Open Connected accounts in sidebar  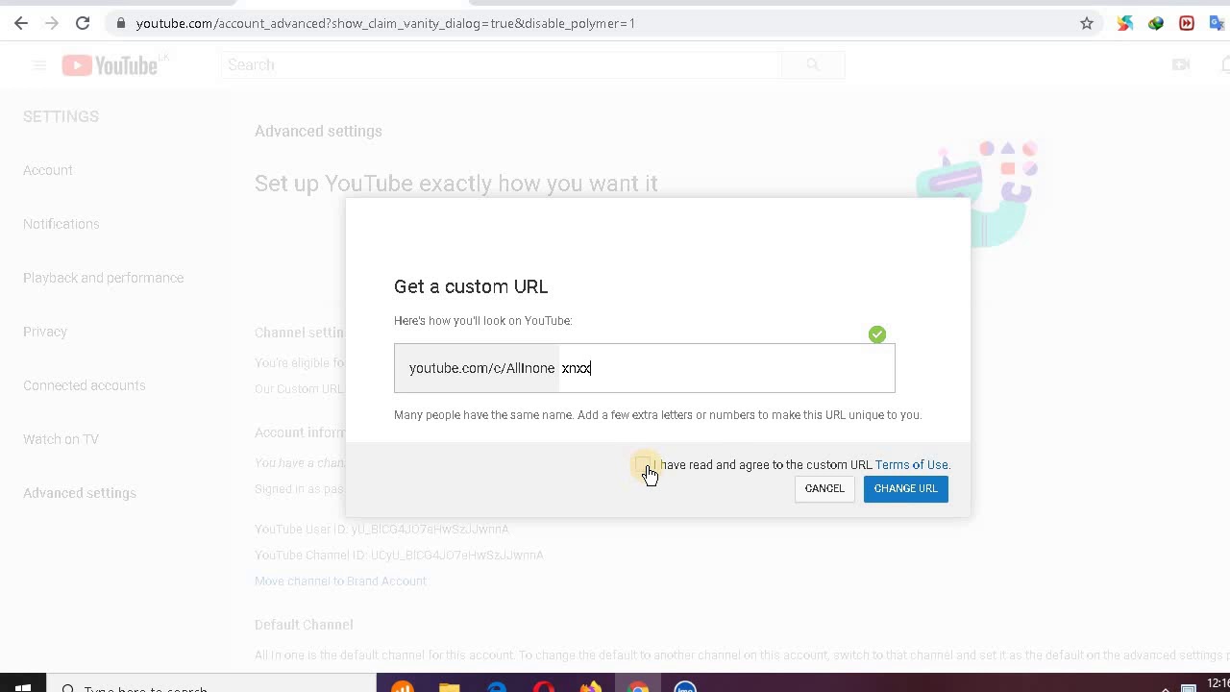[x=85, y=385]
